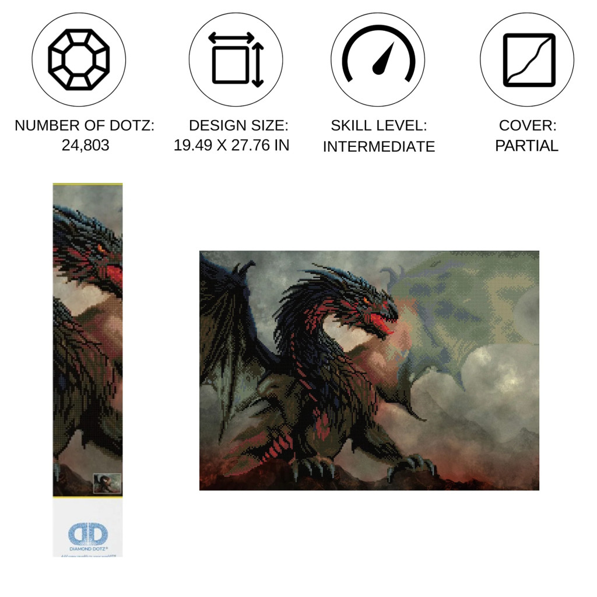Select the 24,803 dotz count text
The image size is (597, 597).
tap(85, 145)
